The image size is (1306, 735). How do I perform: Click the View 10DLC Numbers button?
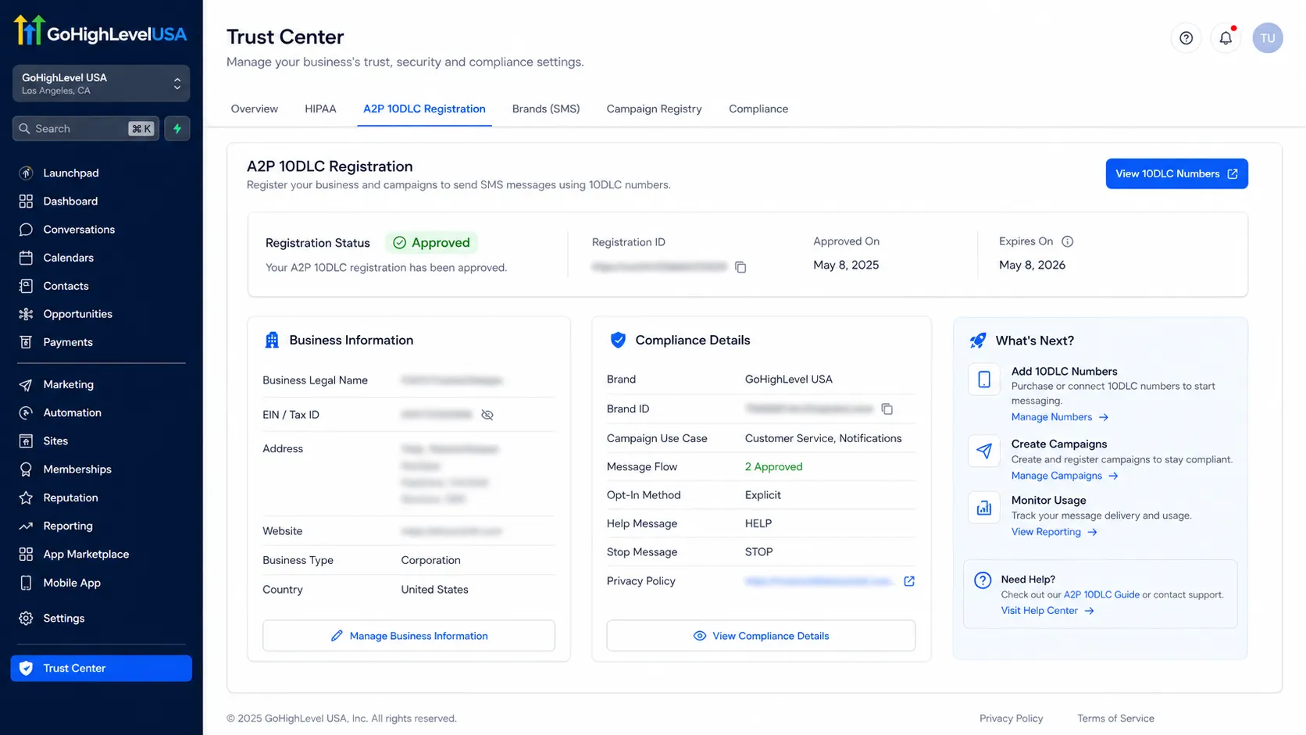click(1176, 173)
